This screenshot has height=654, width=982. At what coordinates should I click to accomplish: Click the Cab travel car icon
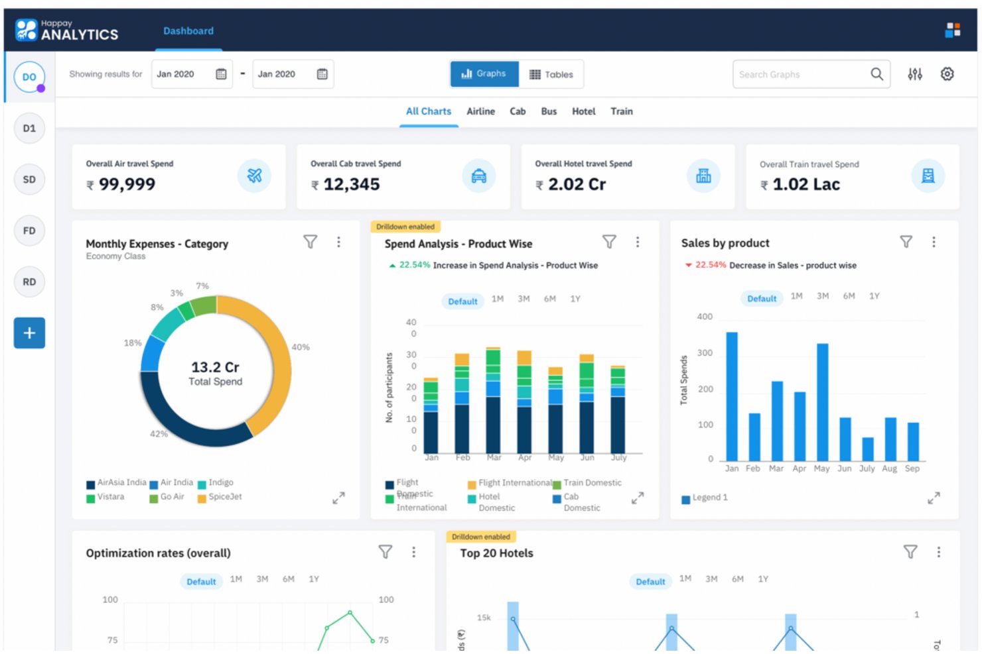(478, 176)
